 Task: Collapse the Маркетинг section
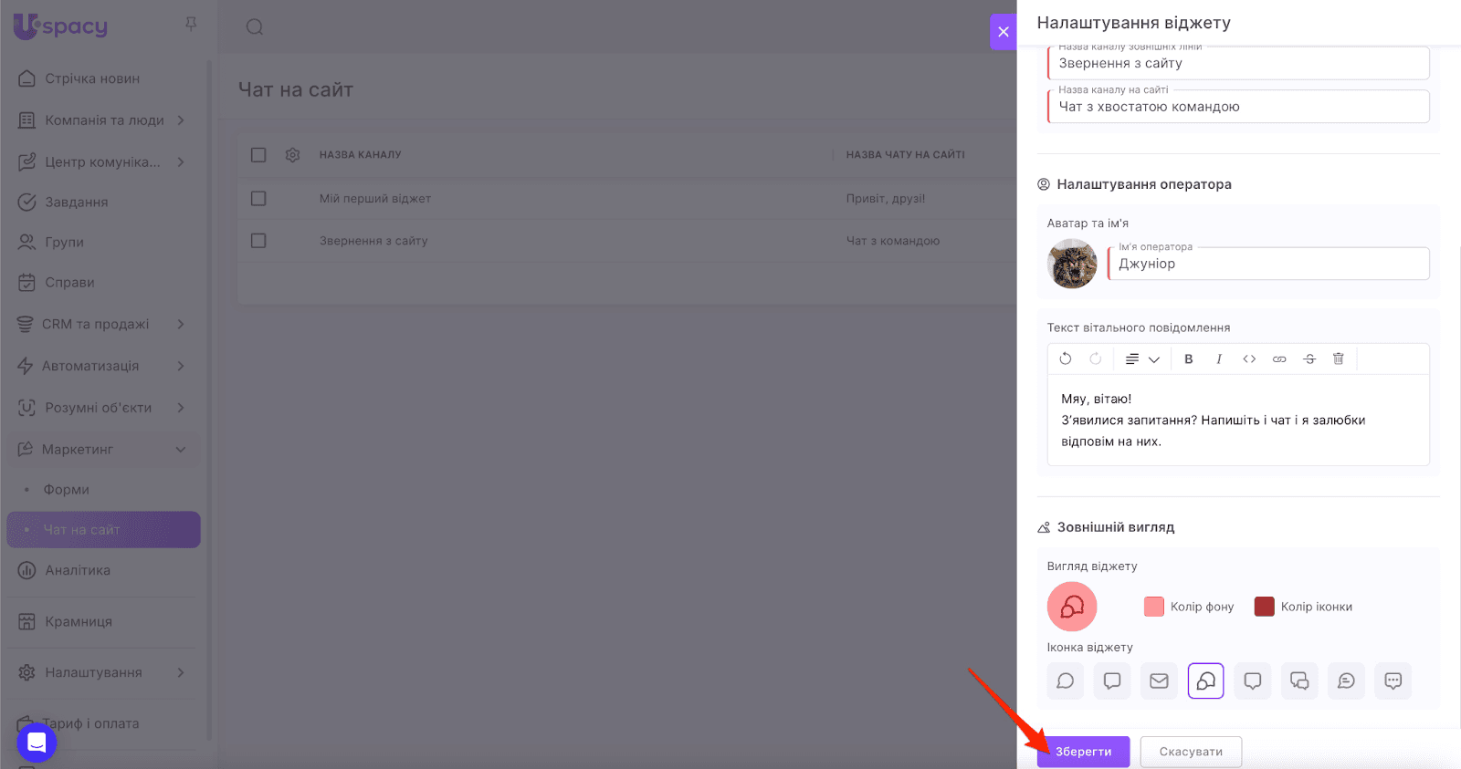tap(181, 450)
